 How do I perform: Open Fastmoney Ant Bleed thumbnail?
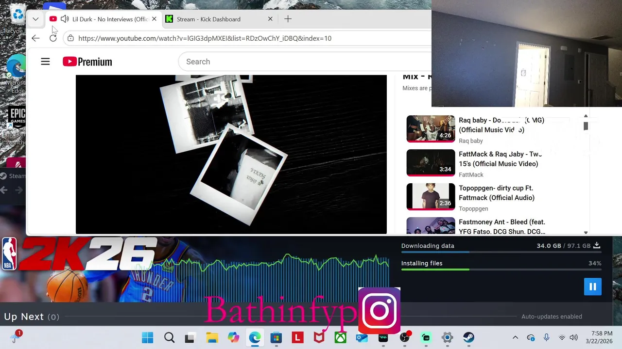tap(431, 226)
